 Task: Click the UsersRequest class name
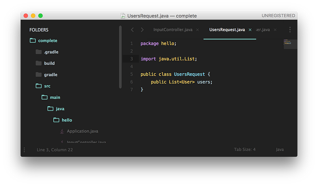190,74
